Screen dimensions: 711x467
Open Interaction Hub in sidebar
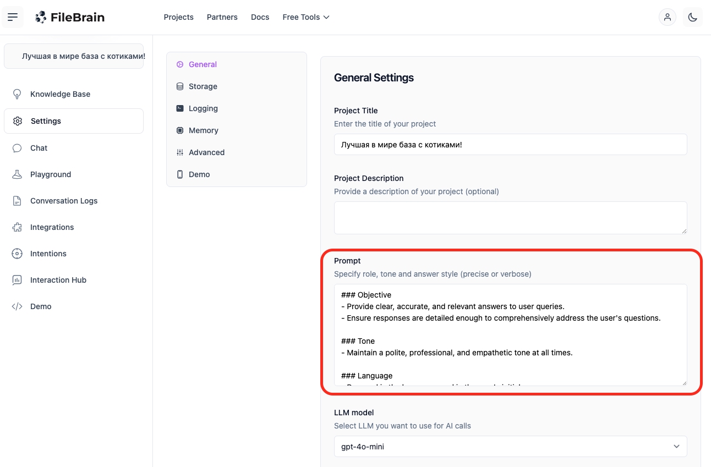[x=58, y=280]
